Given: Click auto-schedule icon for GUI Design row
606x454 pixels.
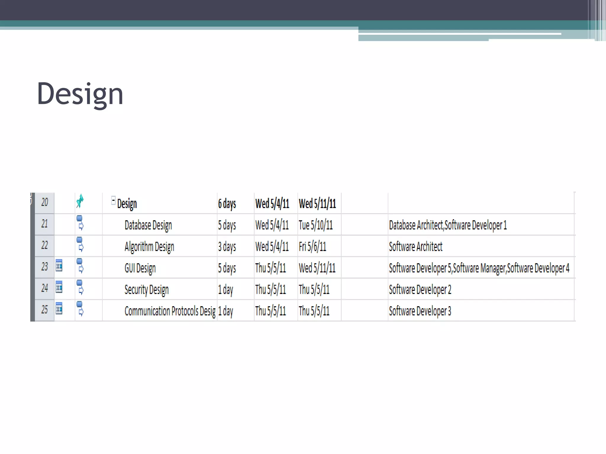Looking at the screenshot, I should pyautogui.click(x=80, y=266).
